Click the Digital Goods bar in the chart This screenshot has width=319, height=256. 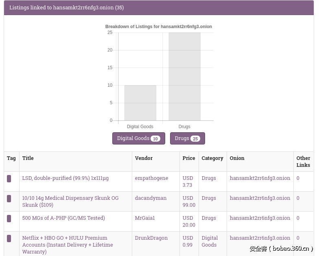click(x=140, y=103)
